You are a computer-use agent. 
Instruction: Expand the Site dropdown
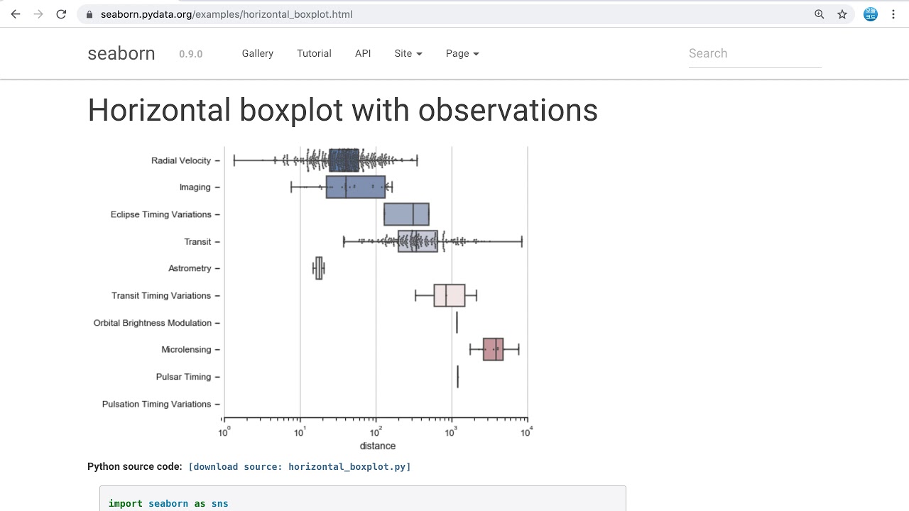(408, 53)
